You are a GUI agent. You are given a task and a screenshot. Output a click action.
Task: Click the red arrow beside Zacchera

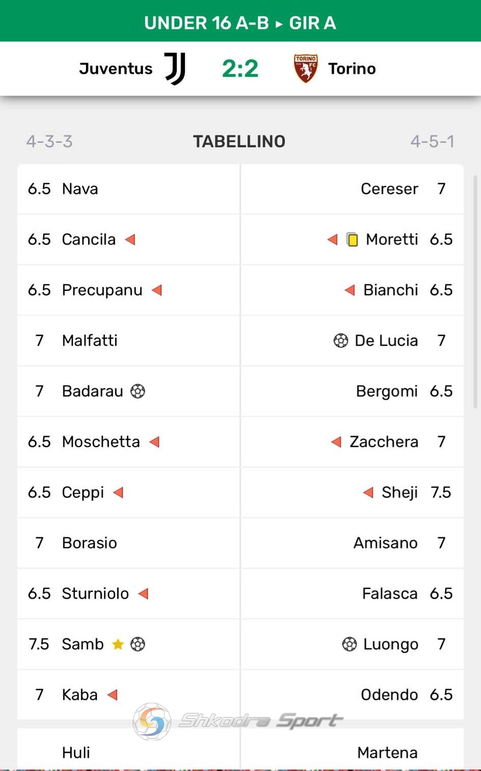[336, 441]
